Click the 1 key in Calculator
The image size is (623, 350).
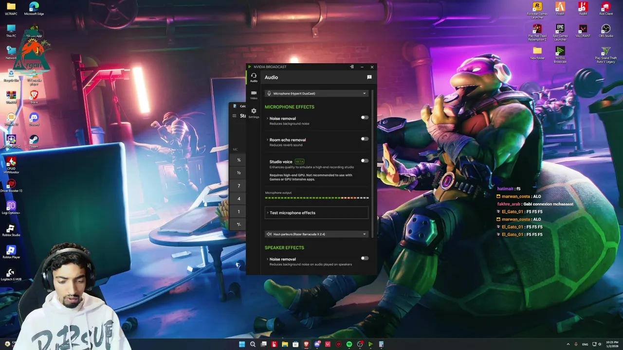(x=238, y=211)
